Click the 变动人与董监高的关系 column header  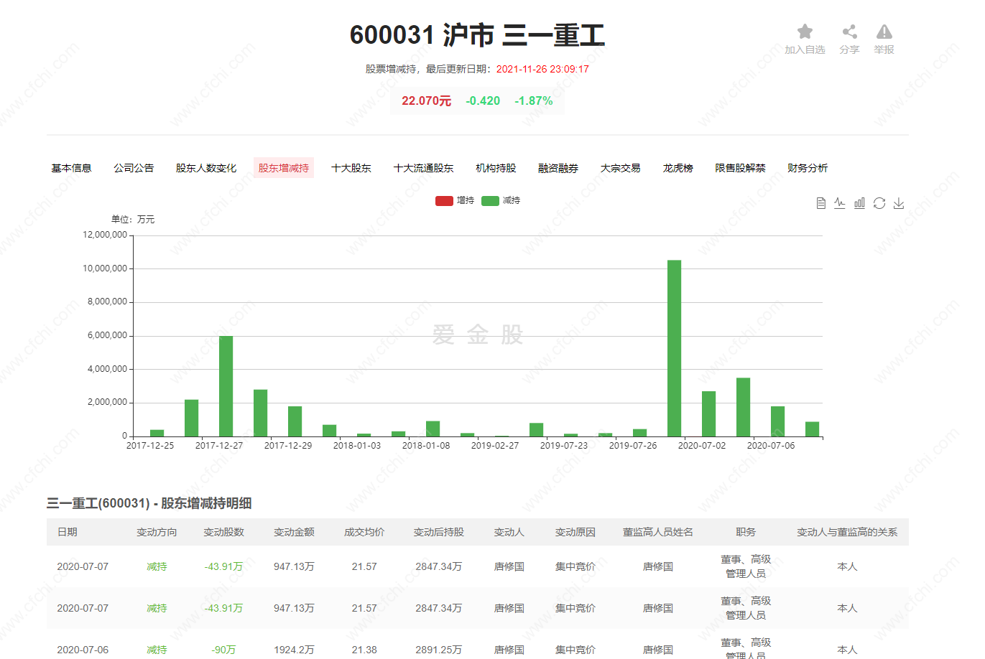[847, 532]
